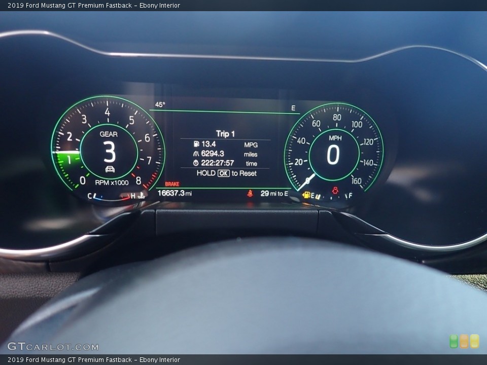Click the fuel pump icon beside 13.4
Image resolution: width=487 pixels, height=365 pixels.
click(x=196, y=144)
